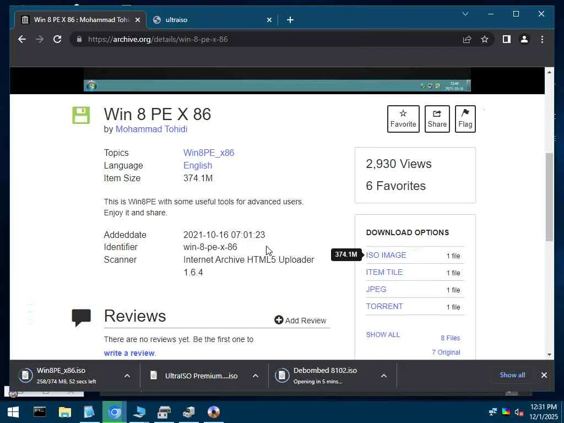Open JPEG download option

click(376, 289)
